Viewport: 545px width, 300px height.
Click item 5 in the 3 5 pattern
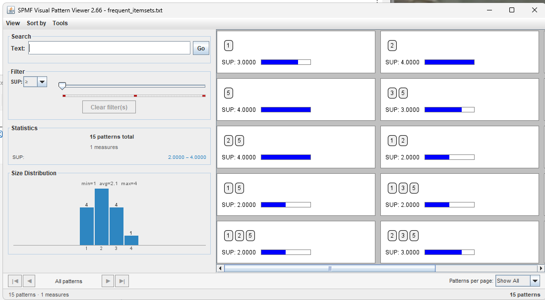tap(403, 93)
